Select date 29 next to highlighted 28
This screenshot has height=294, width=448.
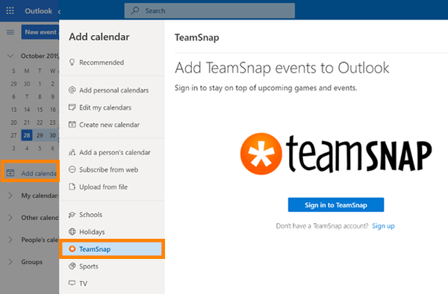pos(40,135)
